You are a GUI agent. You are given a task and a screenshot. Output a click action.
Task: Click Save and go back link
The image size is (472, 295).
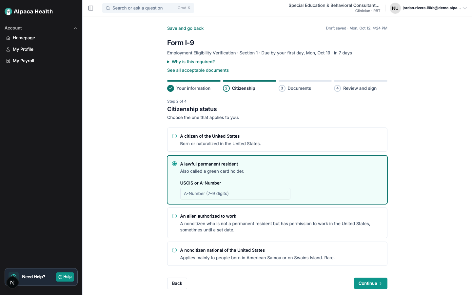coord(185,28)
